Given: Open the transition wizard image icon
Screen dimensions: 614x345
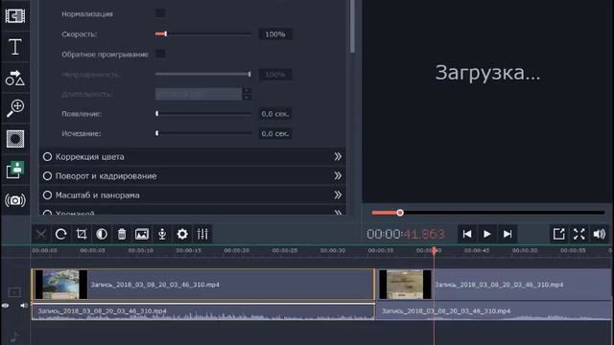Looking at the screenshot, I should click(142, 234).
